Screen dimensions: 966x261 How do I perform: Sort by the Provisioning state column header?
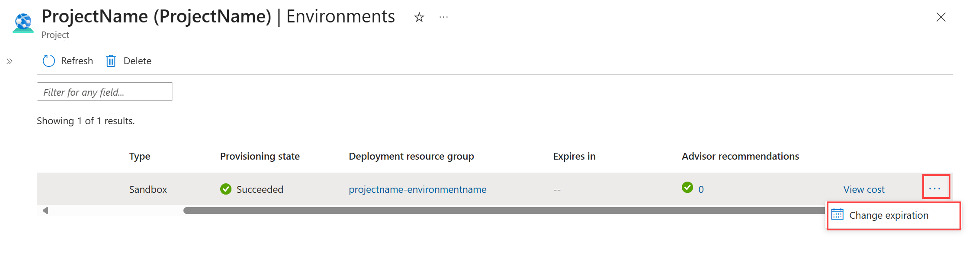260,156
